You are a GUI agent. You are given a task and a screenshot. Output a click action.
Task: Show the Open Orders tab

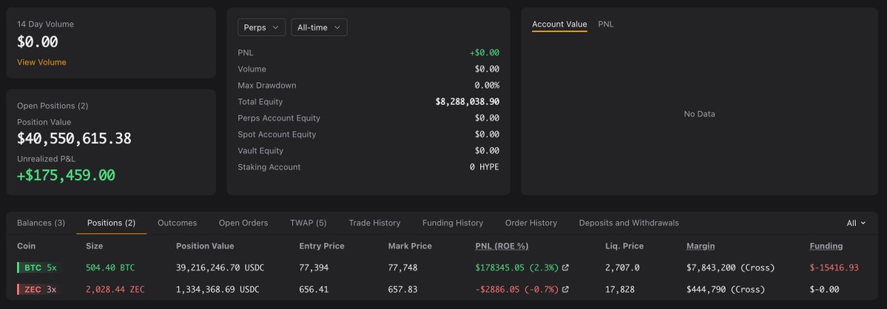click(243, 223)
